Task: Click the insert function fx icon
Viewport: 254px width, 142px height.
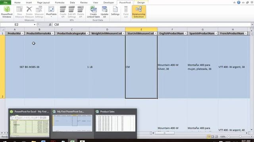Action: click(x=50, y=24)
